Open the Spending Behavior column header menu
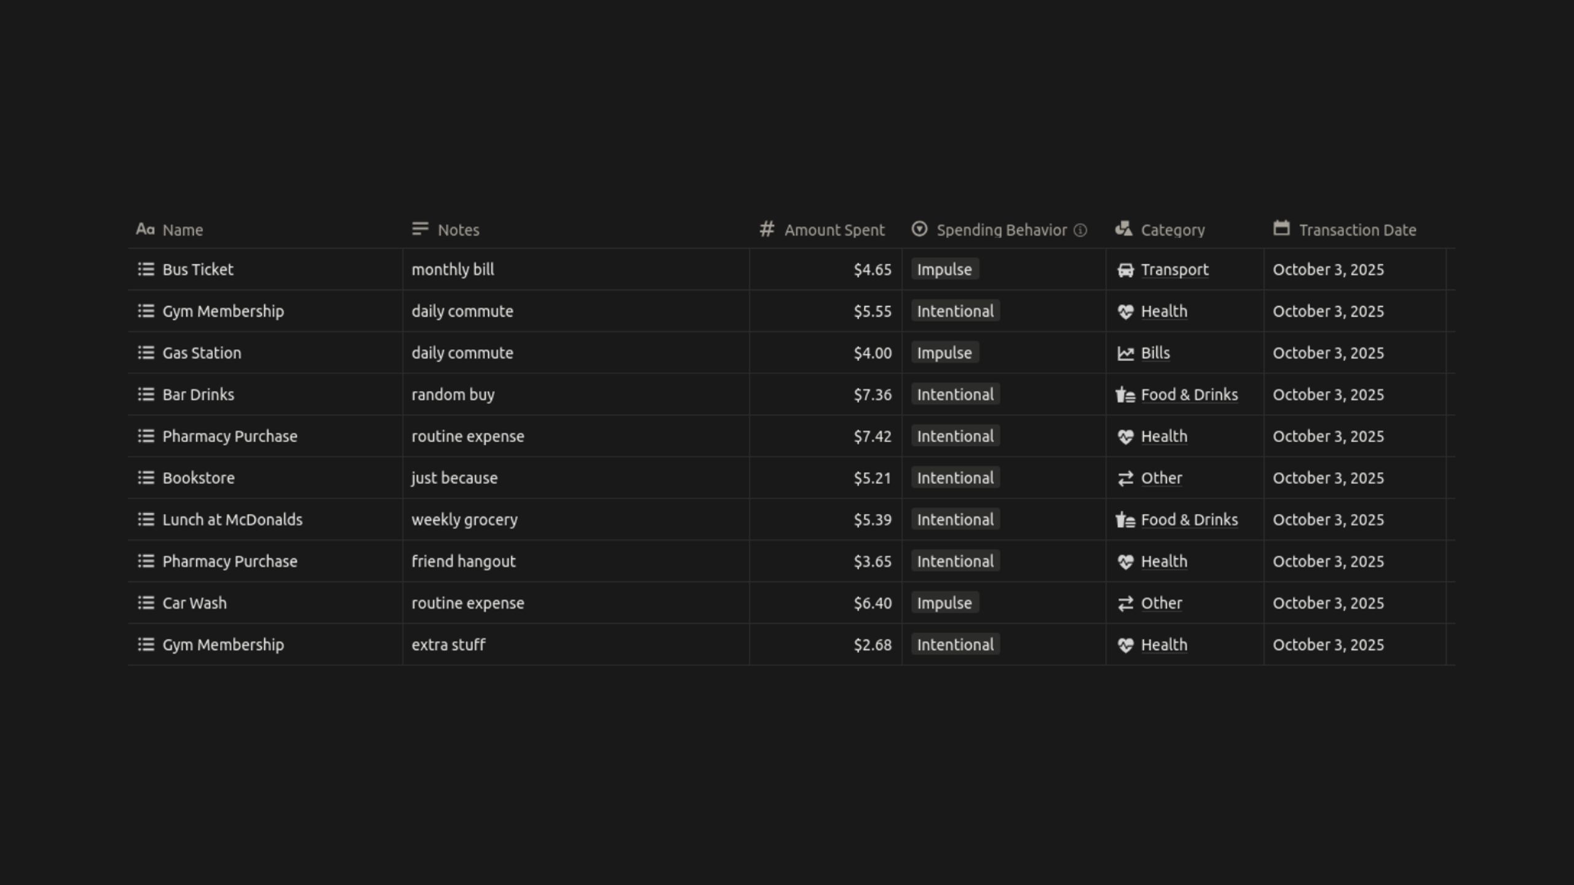This screenshot has width=1574, height=885. point(1004,230)
